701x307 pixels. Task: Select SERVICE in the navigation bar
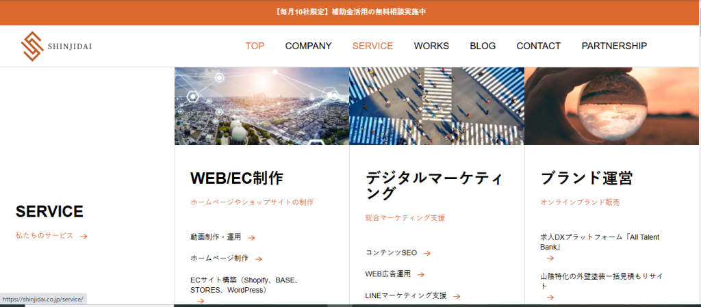[372, 46]
